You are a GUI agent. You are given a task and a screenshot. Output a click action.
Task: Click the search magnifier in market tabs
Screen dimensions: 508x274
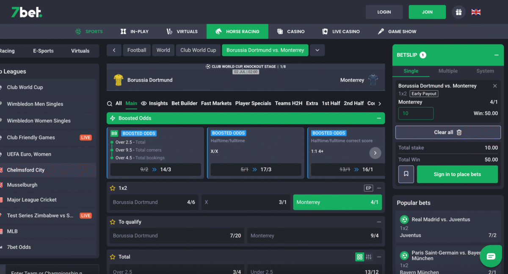point(110,103)
